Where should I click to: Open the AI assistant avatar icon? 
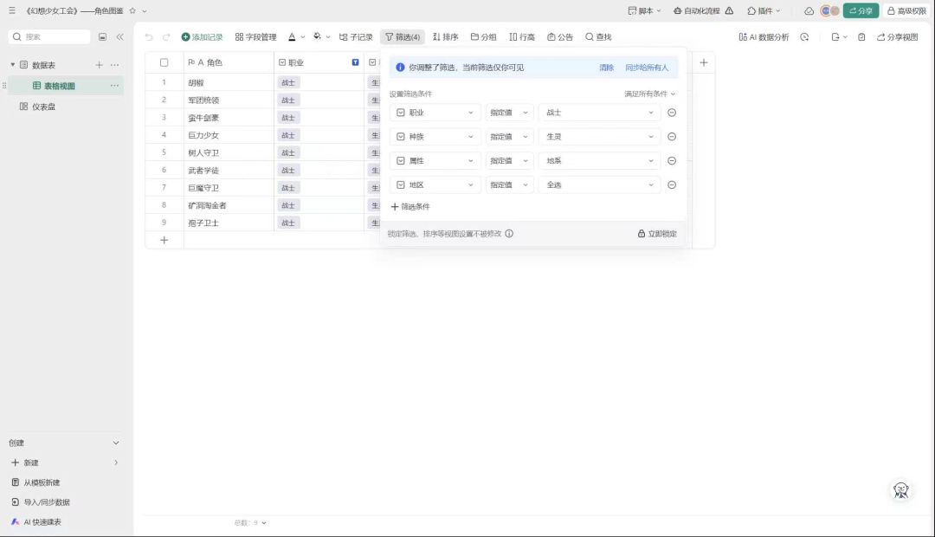(901, 490)
